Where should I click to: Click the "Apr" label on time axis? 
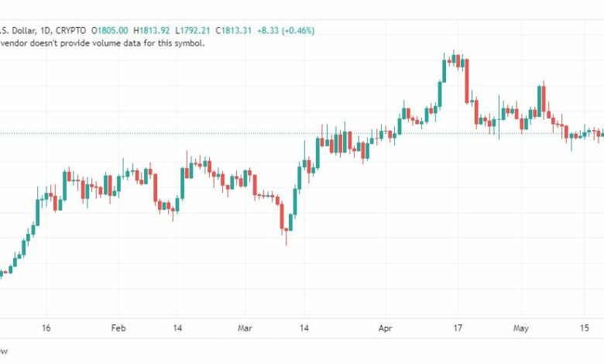(385, 328)
